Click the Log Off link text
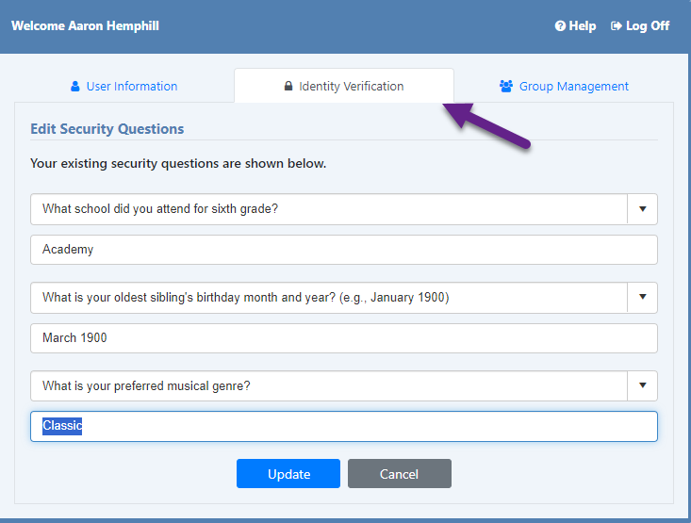Image resolution: width=691 pixels, height=523 pixels. (x=648, y=26)
